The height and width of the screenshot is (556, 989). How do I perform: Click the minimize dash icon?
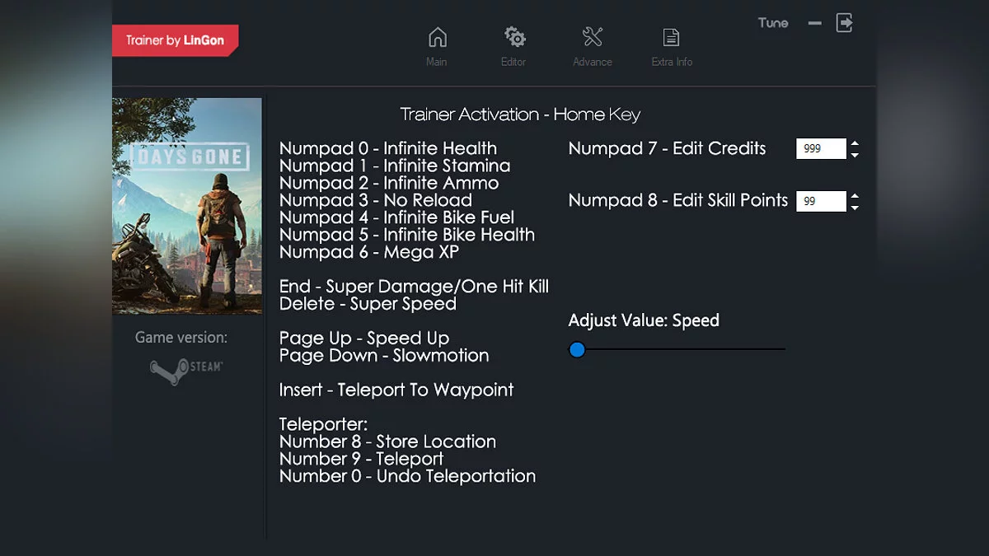pyautogui.click(x=813, y=23)
